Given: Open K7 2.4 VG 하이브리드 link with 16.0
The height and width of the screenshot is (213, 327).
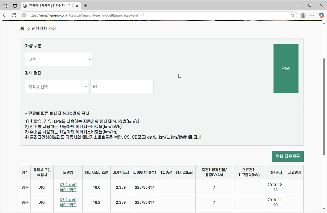Looking at the screenshot, I should coord(68,187).
